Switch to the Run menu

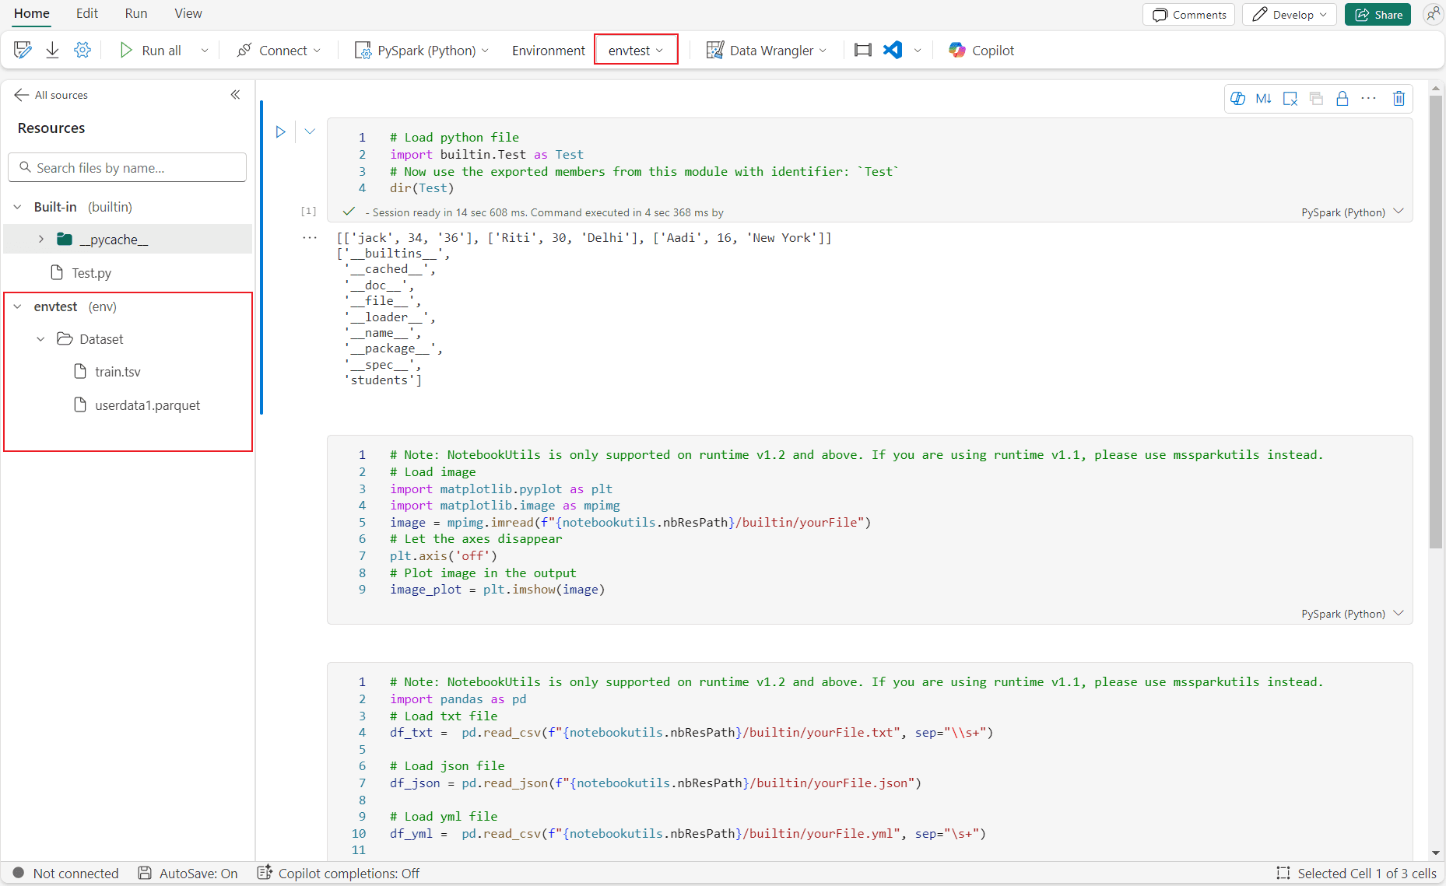pyautogui.click(x=135, y=13)
